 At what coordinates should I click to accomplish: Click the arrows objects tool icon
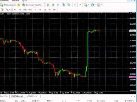coord(7,10)
